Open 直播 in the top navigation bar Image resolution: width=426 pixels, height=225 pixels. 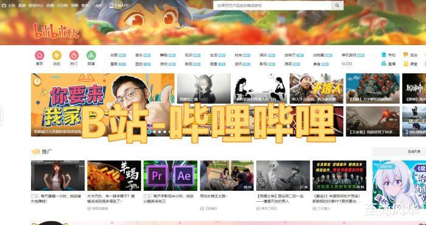(50, 5)
